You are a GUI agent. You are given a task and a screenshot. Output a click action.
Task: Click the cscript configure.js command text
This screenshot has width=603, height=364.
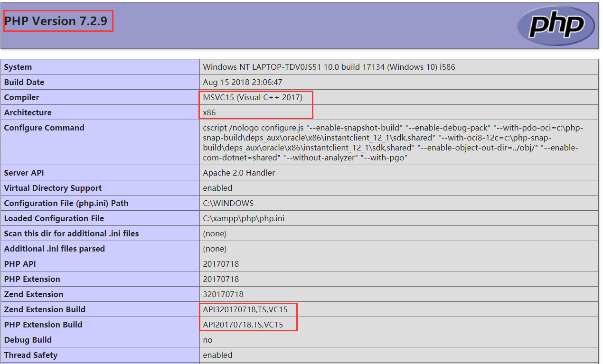(393, 142)
